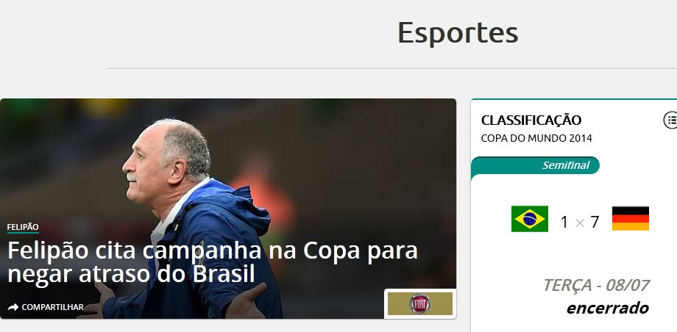Open the Esportes section heading

pos(458,33)
